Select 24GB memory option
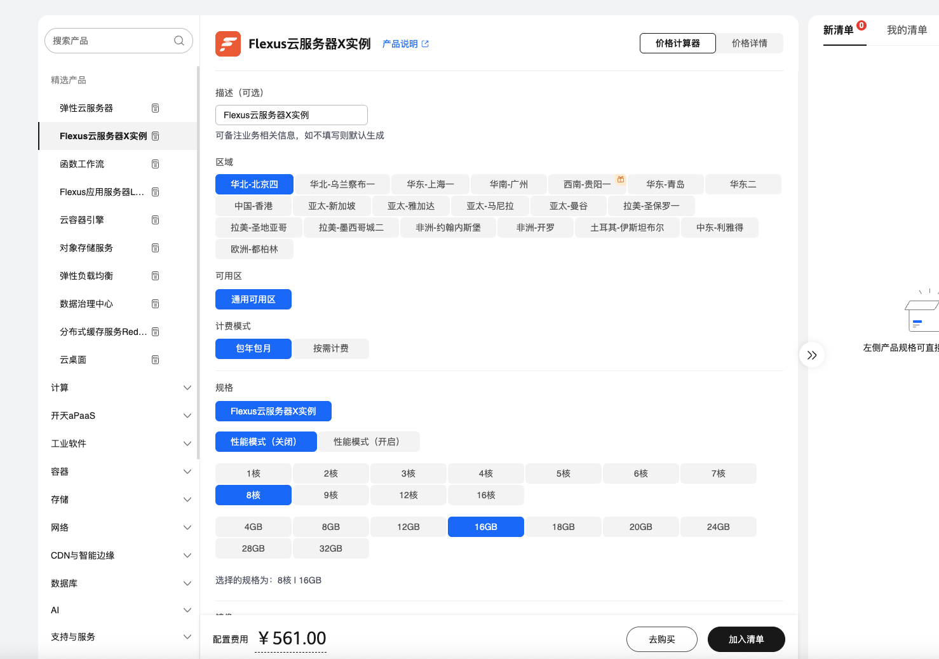The width and height of the screenshot is (939, 659). 719,527
